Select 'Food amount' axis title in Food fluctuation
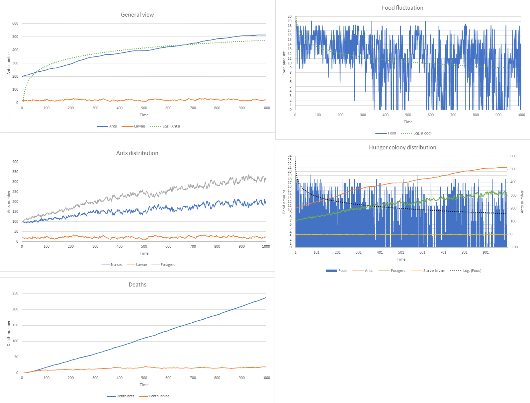Screen dimensions: 530x403 point(284,63)
